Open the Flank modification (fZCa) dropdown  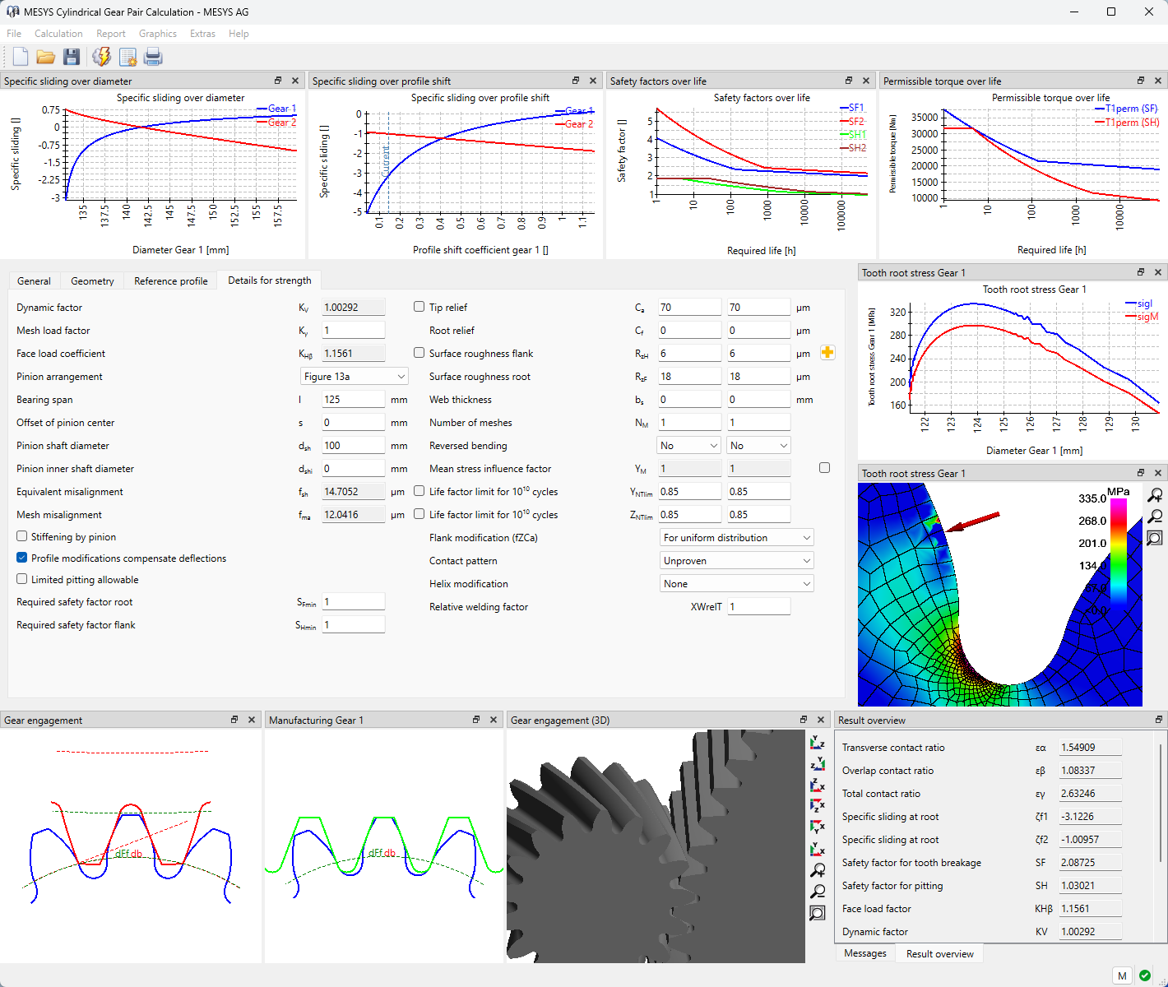(737, 538)
